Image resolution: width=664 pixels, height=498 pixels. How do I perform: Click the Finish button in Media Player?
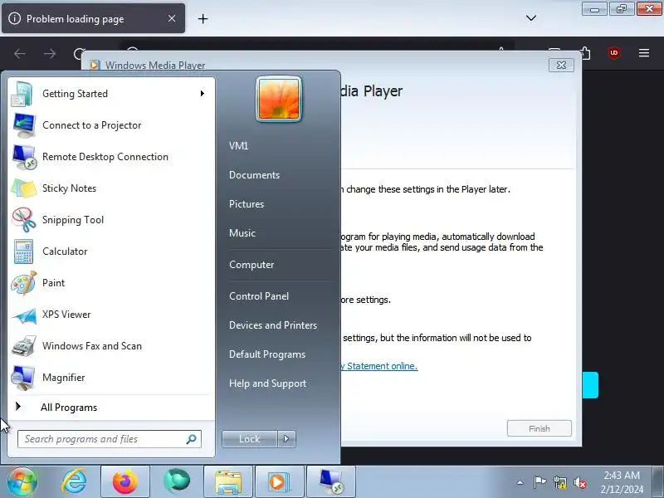click(x=539, y=428)
